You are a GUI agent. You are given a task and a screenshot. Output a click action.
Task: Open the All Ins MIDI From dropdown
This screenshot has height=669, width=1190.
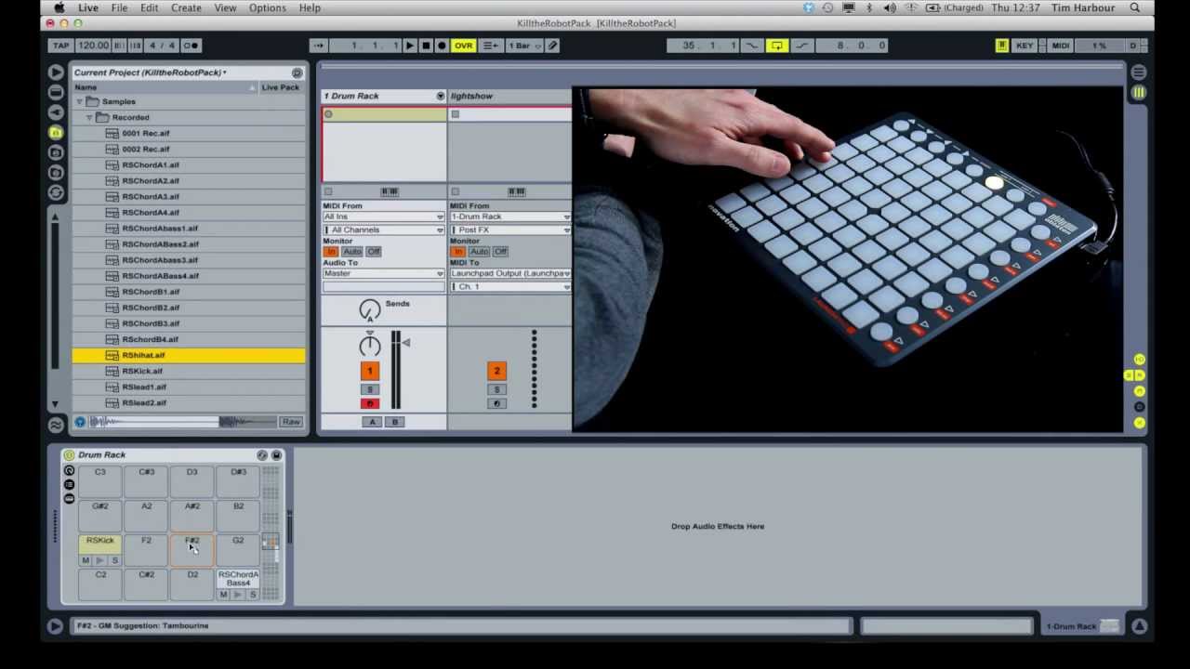(383, 216)
